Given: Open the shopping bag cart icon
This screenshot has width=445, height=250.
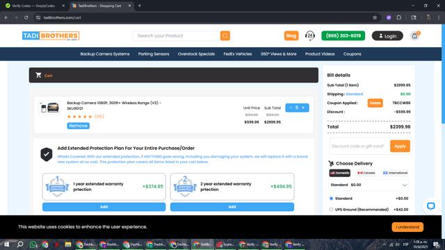Looking at the screenshot, I should point(414,36).
